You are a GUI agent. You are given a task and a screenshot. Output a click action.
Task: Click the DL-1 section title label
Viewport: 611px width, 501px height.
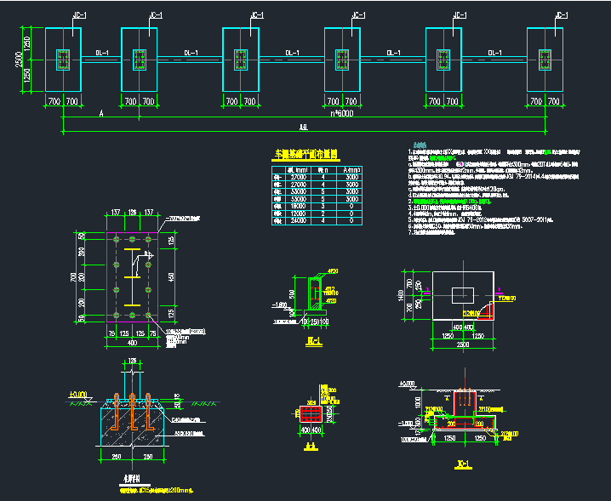[312, 341]
